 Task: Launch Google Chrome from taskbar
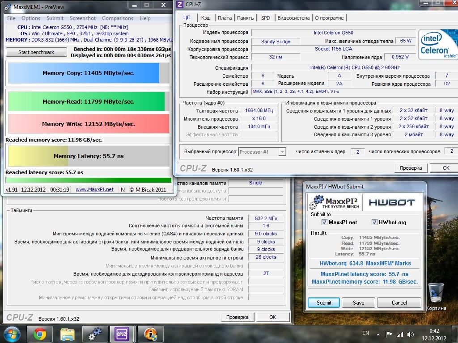click(40, 334)
